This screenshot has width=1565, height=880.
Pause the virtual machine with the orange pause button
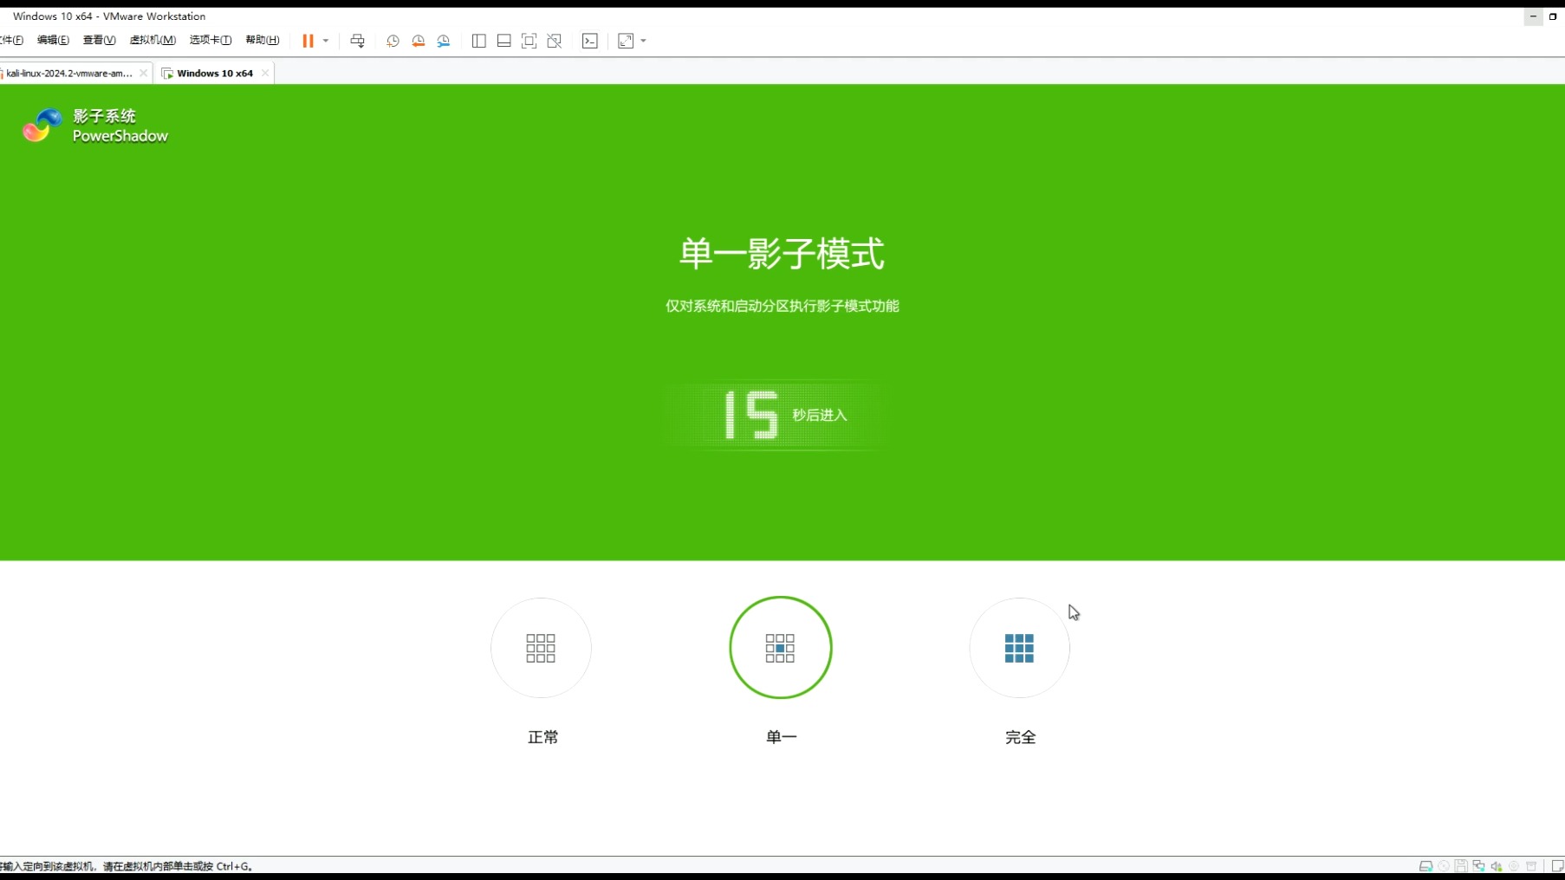tap(308, 41)
